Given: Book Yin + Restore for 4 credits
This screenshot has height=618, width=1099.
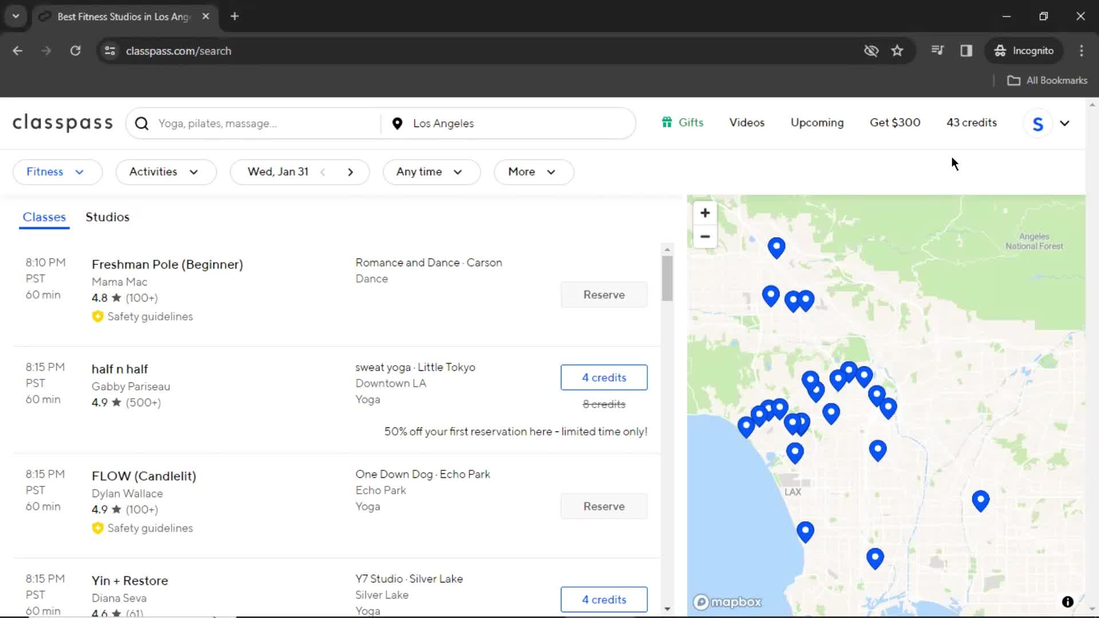Looking at the screenshot, I should (x=604, y=600).
